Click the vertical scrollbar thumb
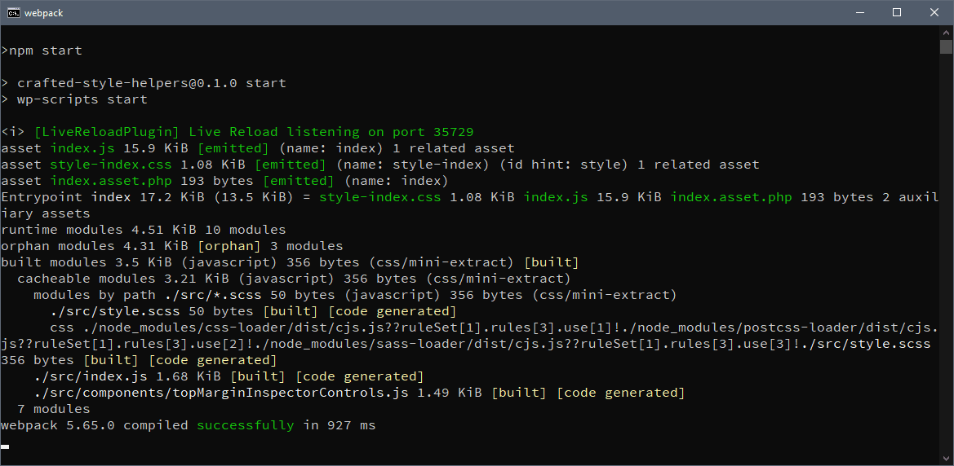This screenshot has width=954, height=466. point(946,46)
